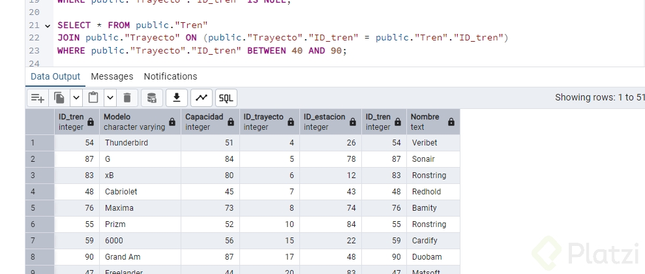Viewport: 645px width, 274px height.
Task: Download results as CSV file
Action: pos(176,98)
